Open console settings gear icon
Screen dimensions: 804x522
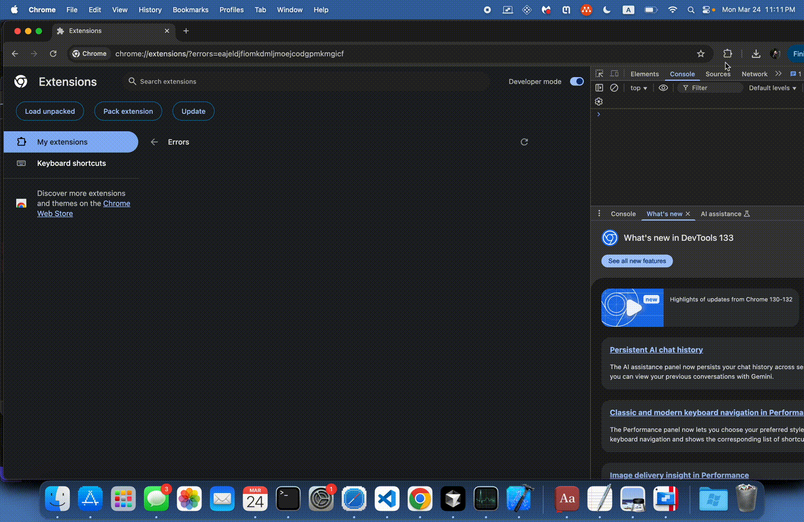(599, 102)
